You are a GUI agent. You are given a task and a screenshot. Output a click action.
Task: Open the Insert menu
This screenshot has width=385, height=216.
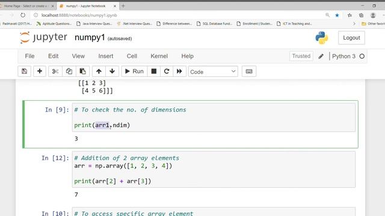106,56
